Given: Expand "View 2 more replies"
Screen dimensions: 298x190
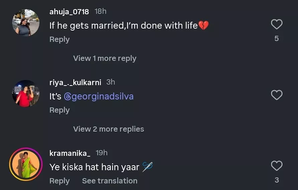Looking at the screenshot, I should [x=109, y=129].
